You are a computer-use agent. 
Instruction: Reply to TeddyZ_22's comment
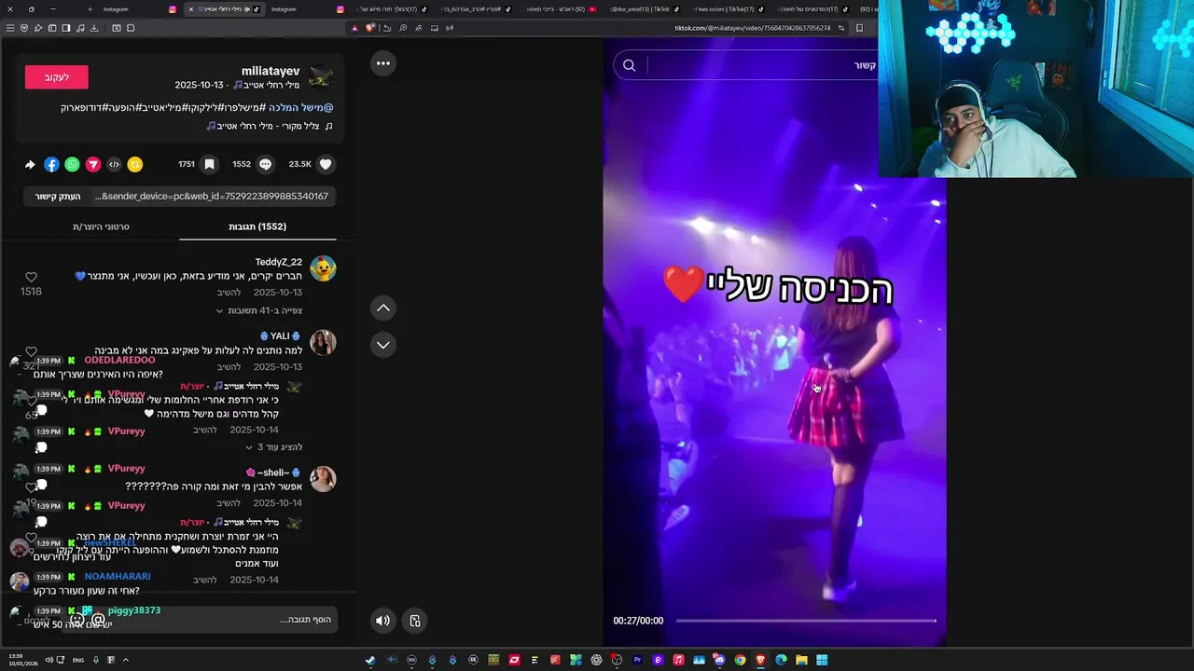[x=229, y=293]
